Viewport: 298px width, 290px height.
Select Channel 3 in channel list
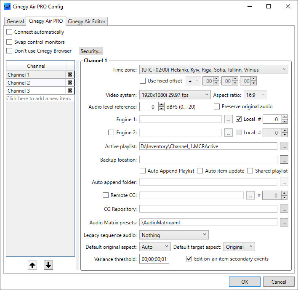36,90
